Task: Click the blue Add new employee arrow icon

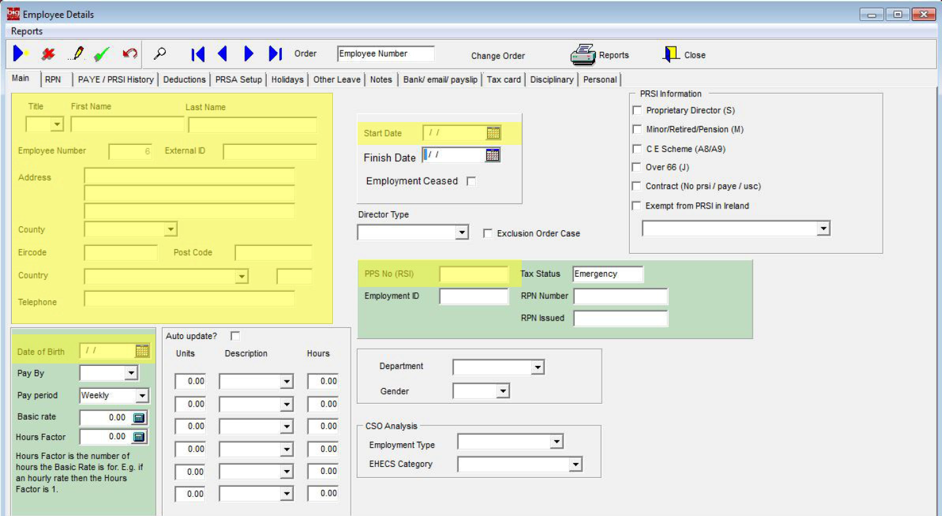Action: (20, 54)
